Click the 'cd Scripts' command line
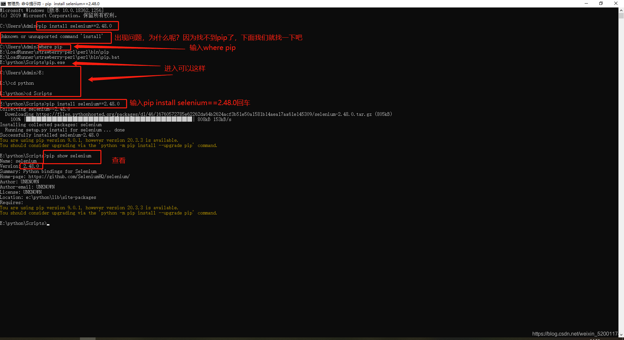Image resolution: width=624 pixels, height=340 pixels. click(26, 93)
